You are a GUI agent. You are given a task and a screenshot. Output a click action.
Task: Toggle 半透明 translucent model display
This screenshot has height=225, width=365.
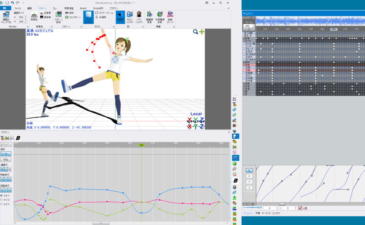[x=101, y=17]
